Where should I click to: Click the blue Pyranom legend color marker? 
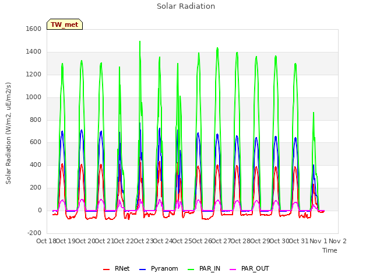point(142,269)
